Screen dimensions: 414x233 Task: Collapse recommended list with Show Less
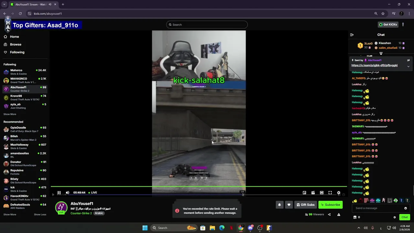pos(40,215)
